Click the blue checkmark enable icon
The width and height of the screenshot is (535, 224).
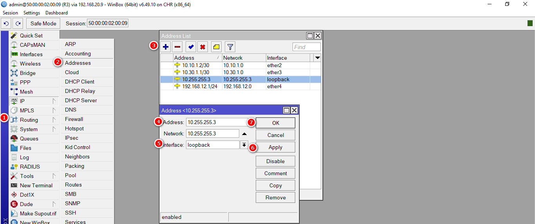(191, 47)
